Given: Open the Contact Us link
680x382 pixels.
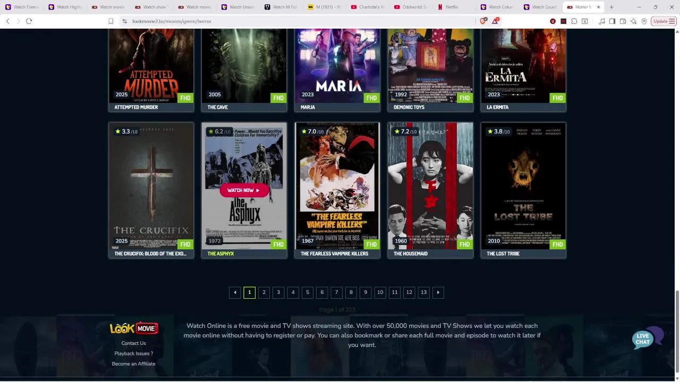Looking at the screenshot, I should point(133,343).
